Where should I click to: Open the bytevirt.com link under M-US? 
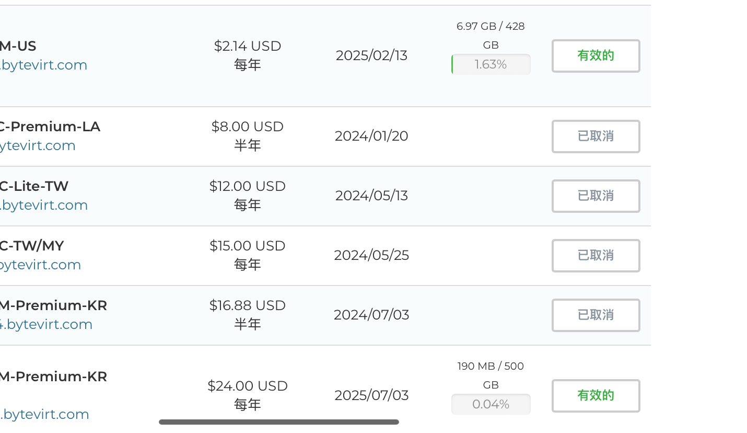pos(43,65)
